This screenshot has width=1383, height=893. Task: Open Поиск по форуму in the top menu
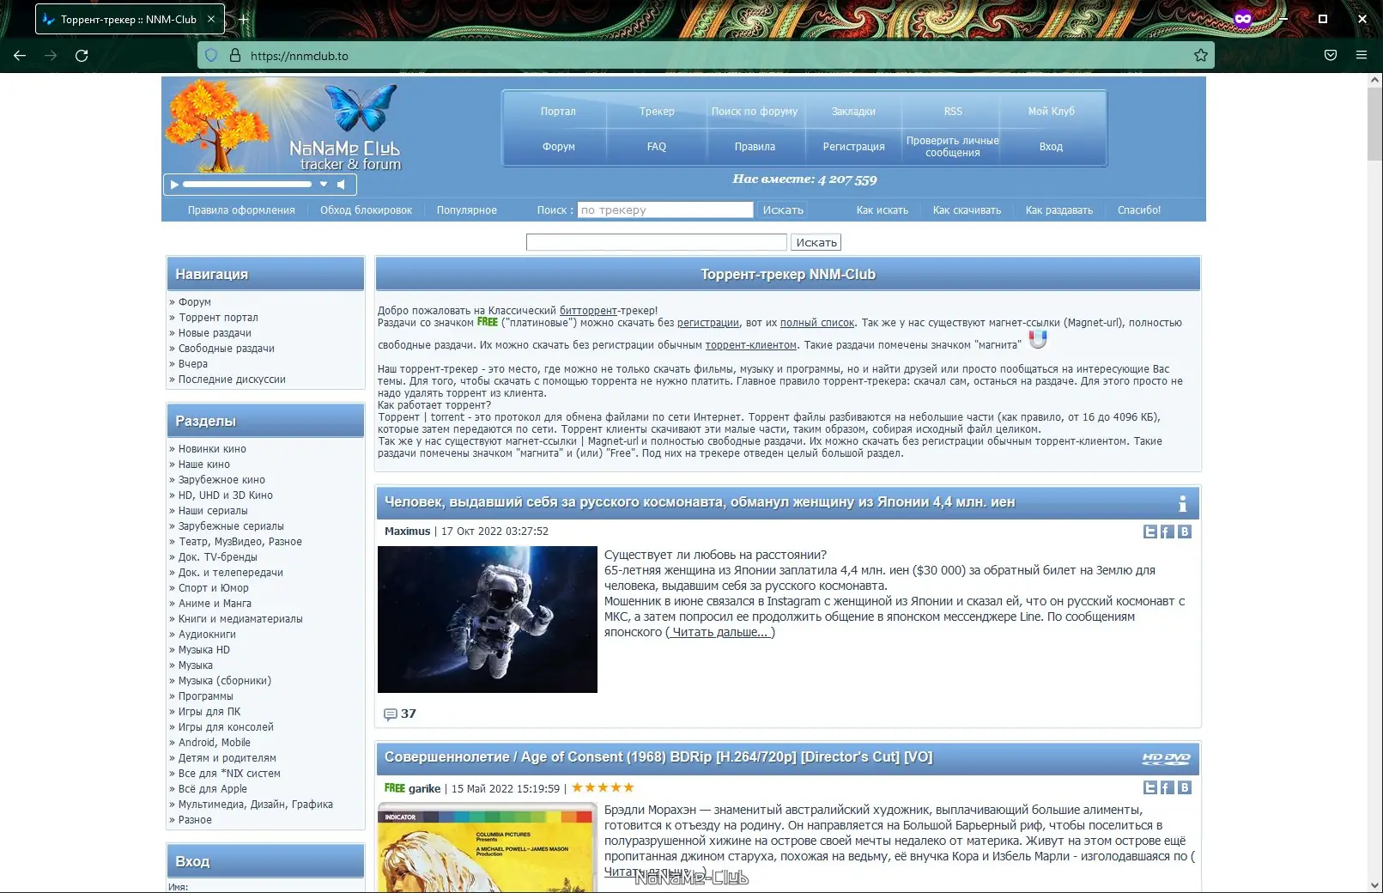(x=755, y=112)
